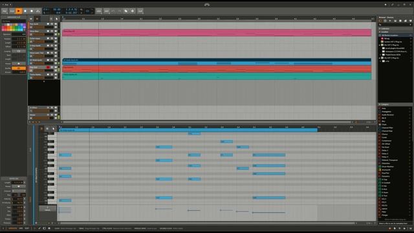Select E-Kick in the device list
The width and height of the screenshot is (414, 233).
pos(395,189)
